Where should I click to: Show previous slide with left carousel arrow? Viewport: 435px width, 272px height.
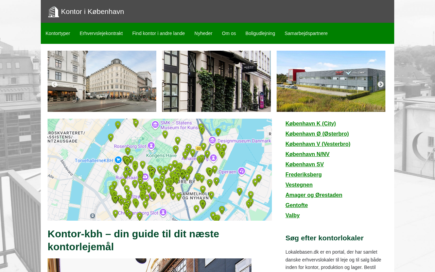[54, 84]
